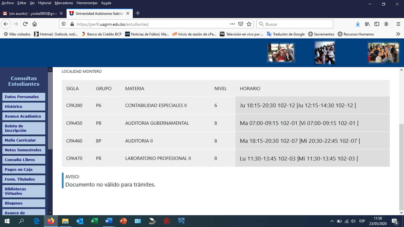Open Excel from the taskbar
The width and height of the screenshot is (404, 227).
click(x=94, y=221)
